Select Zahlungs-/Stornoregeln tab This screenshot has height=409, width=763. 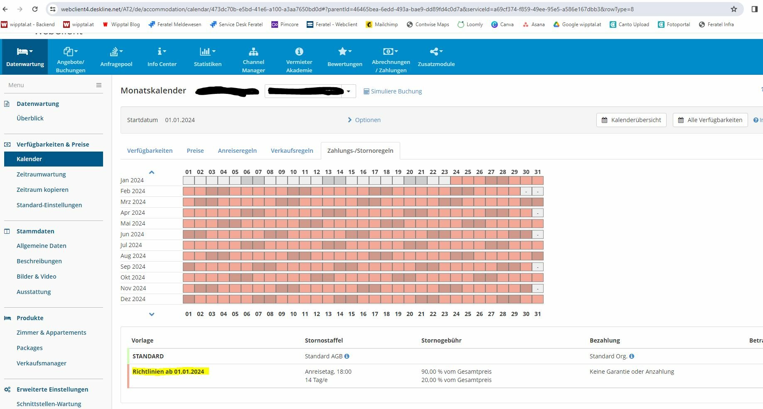[360, 151]
